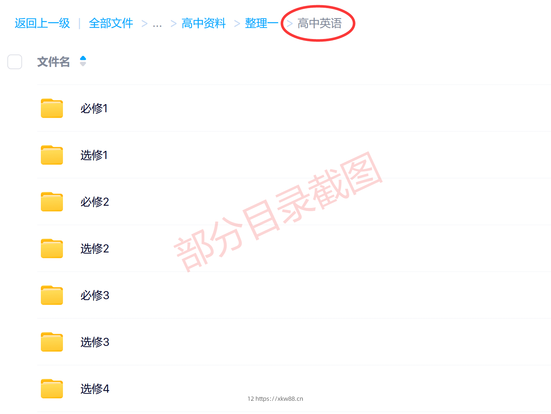551x414 pixels.
Task: Click the 文件名 column header
Action: pos(53,62)
